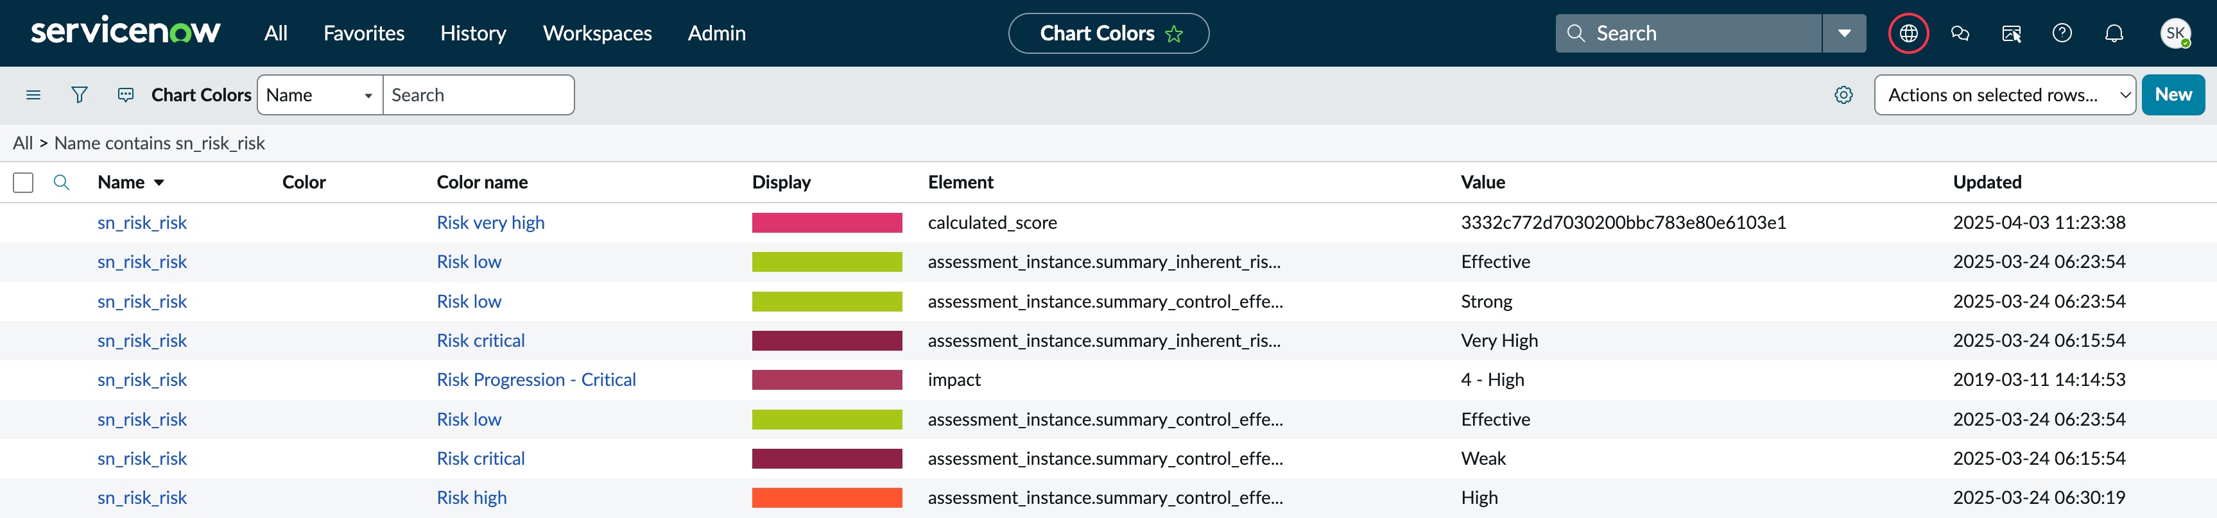Open the activity stream icon beside Chart Colors

pos(126,94)
